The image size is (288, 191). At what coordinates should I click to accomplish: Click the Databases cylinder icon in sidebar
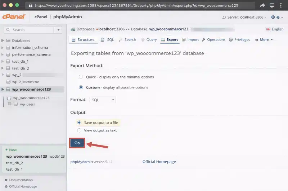(x=8, y=40)
